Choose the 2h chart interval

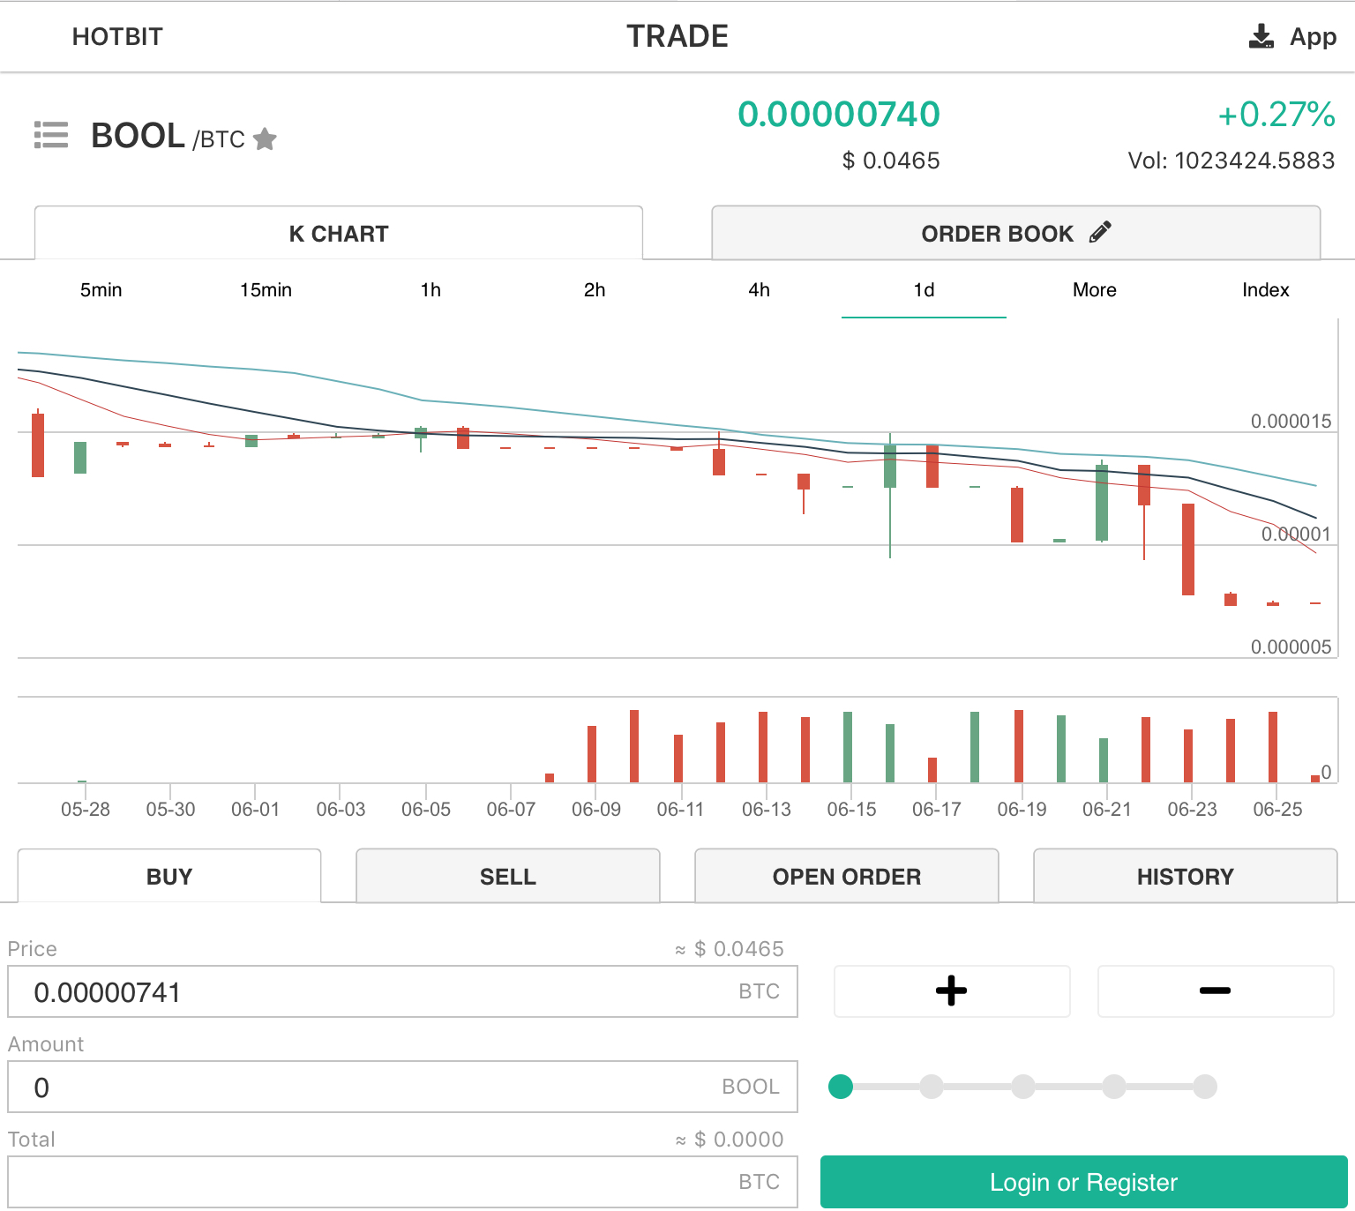pos(595,290)
